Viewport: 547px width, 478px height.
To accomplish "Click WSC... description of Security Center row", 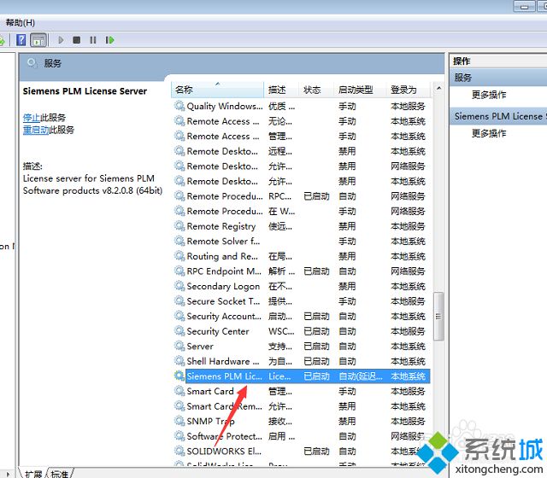I will [281, 331].
